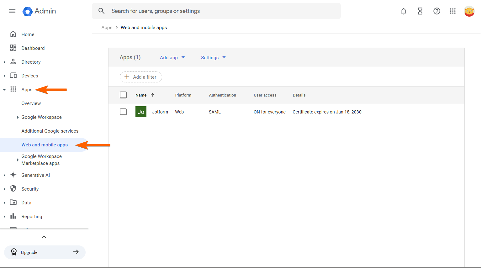Click the Upgrade button

point(45,252)
